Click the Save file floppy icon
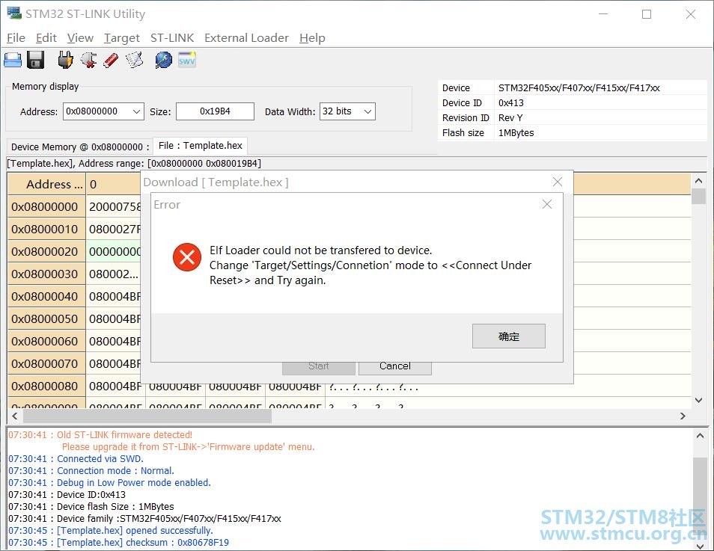Image resolution: width=714 pixels, height=551 pixels. [x=35, y=60]
